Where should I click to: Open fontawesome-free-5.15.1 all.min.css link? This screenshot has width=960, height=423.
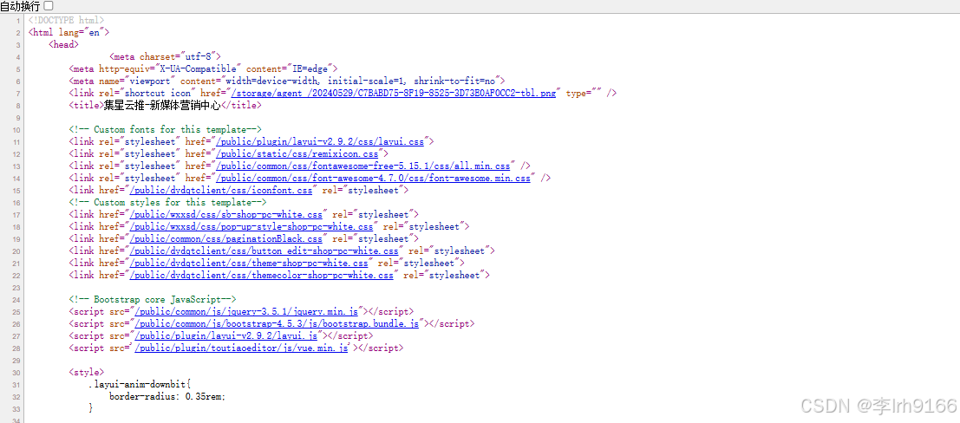(362, 166)
